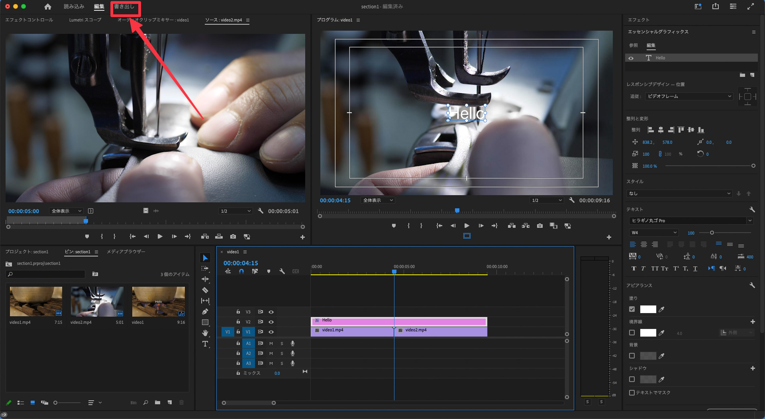Export frame with Program monitor camera icon

[540, 226]
